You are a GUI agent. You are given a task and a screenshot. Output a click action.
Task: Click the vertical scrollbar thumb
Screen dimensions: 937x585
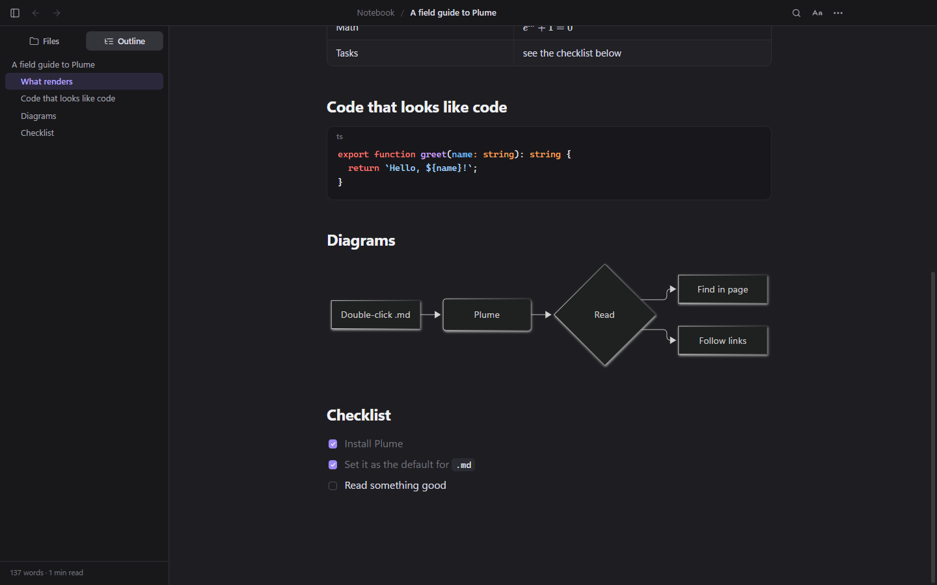point(932,427)
